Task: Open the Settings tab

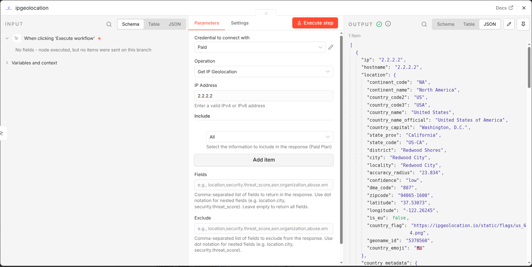Action: (240, 23)
